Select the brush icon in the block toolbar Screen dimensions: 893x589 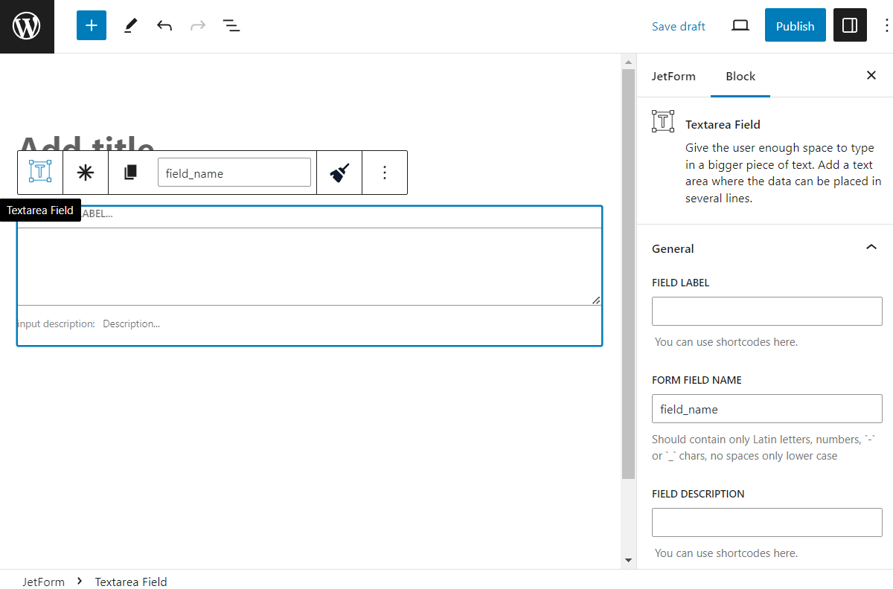click(x=339, y=172)
